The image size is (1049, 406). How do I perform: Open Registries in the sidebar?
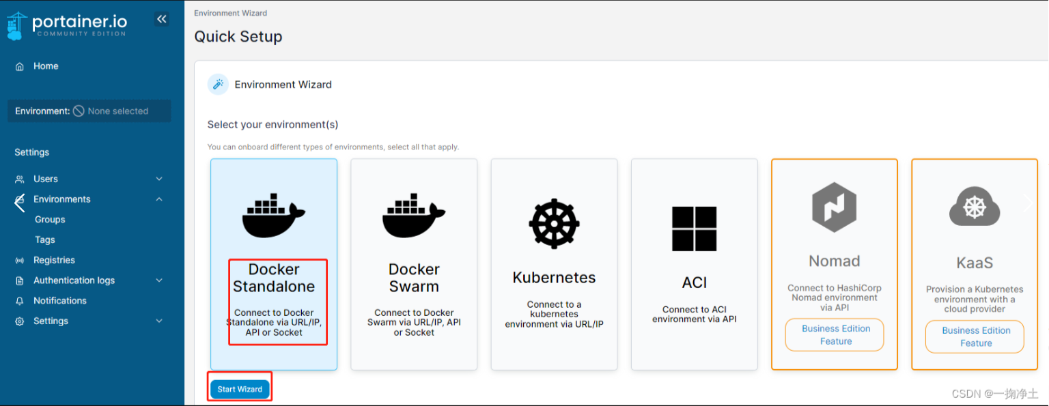54,260
